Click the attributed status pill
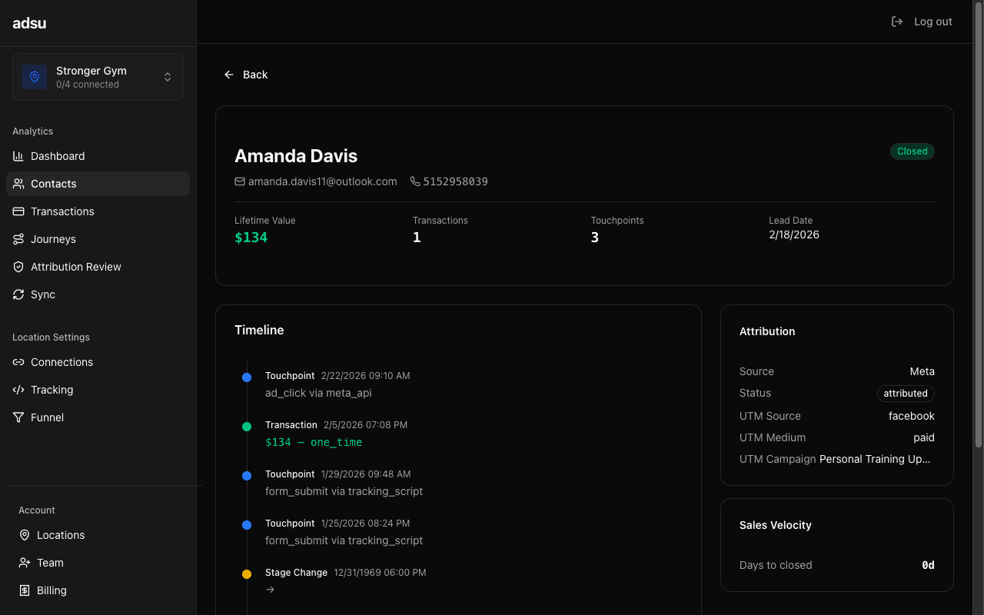This screenshot has width=984, height=615. (906, 393)
